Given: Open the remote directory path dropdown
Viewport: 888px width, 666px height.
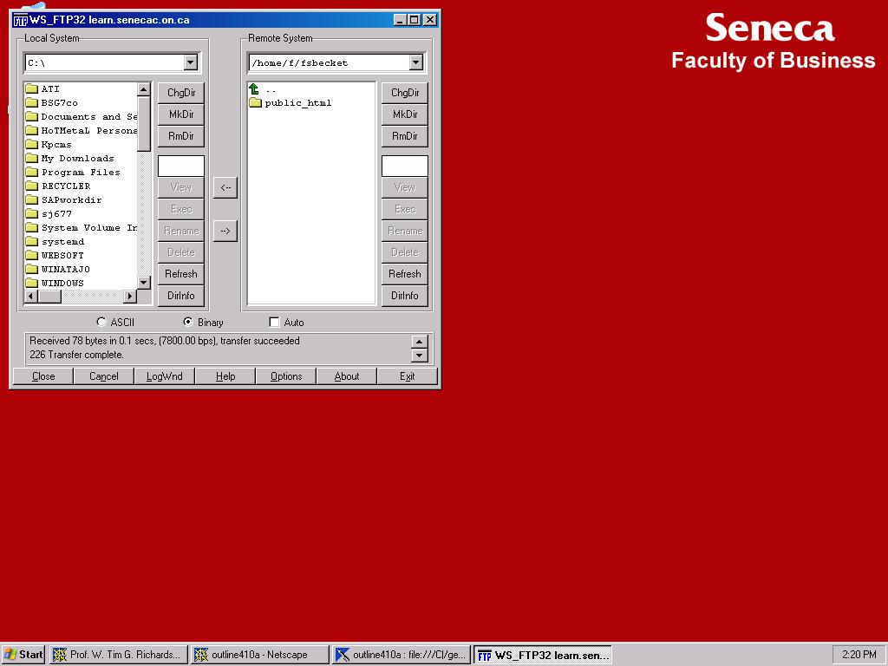Looking at the screenshot, I should point(416,62).
